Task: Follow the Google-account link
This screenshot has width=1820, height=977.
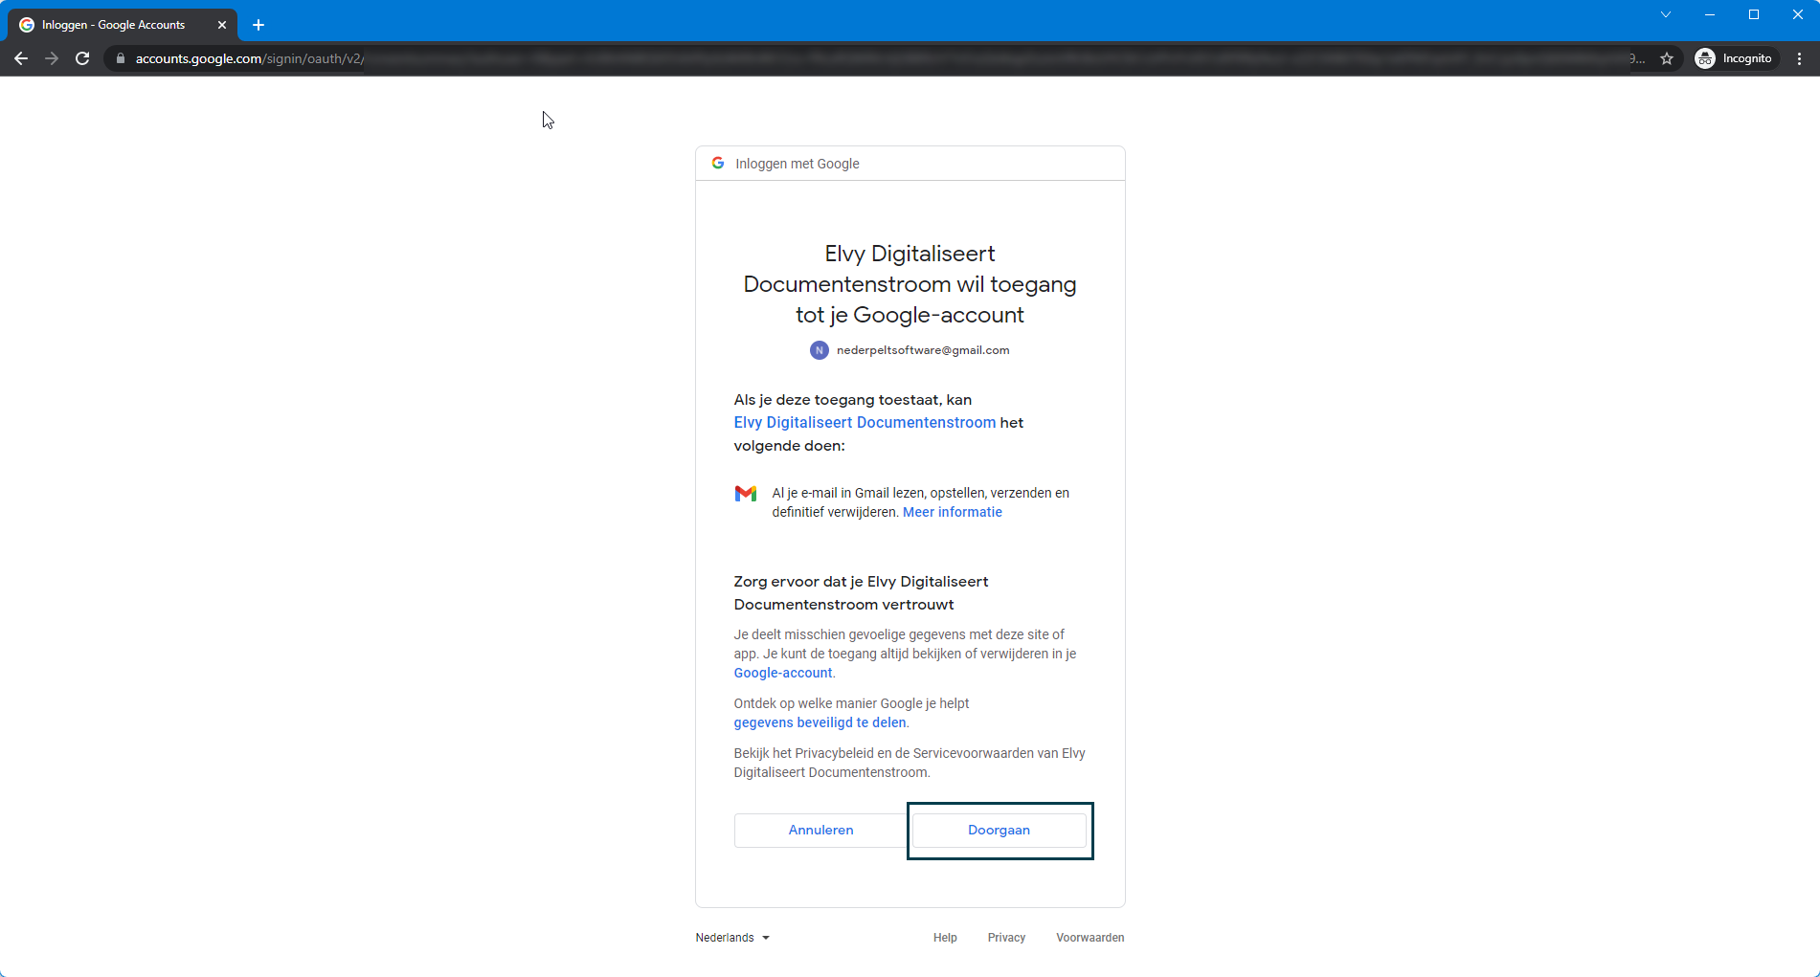Action: pyautogui.click(x=783, y=673)
